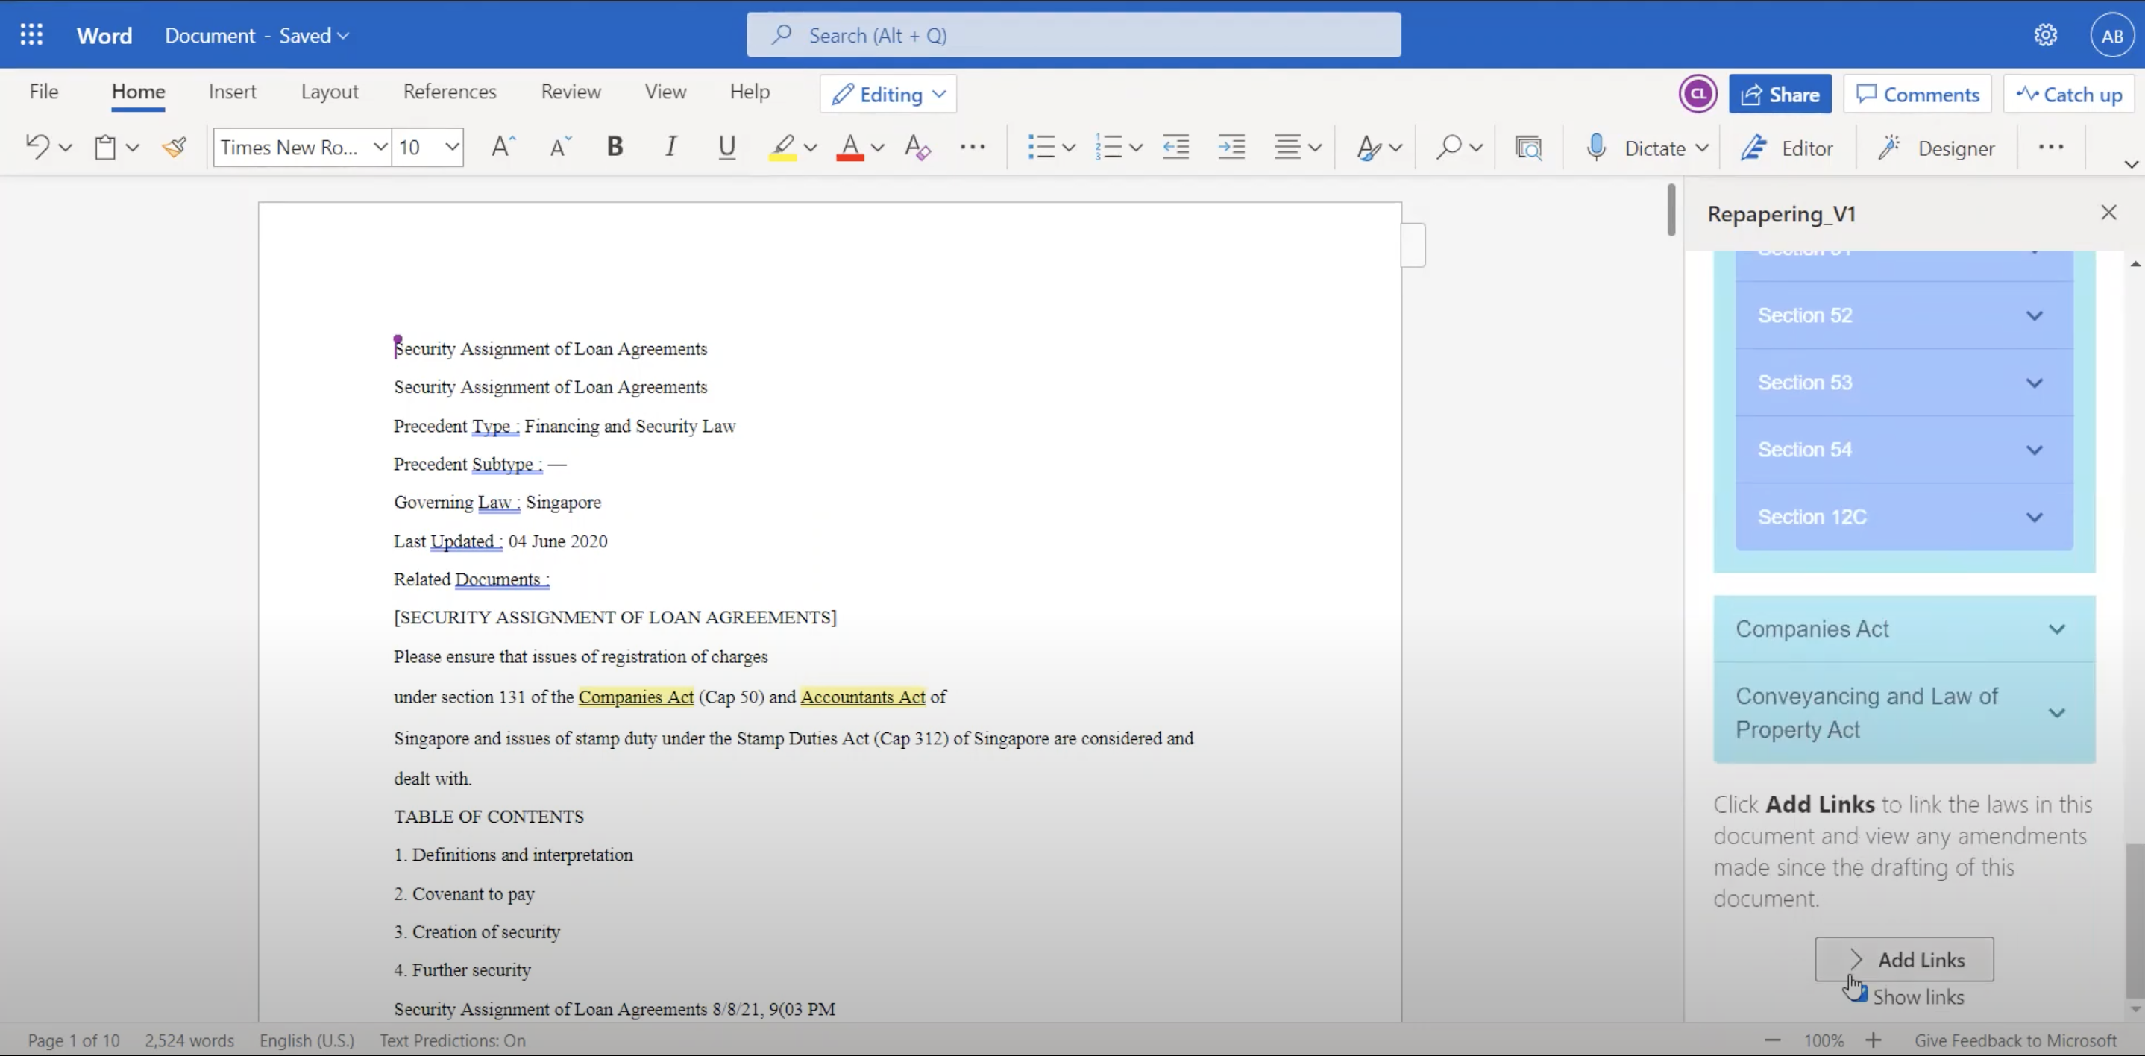Toggle Text Predictions in status bar

pyautogui.click(x=452, y=1040)
